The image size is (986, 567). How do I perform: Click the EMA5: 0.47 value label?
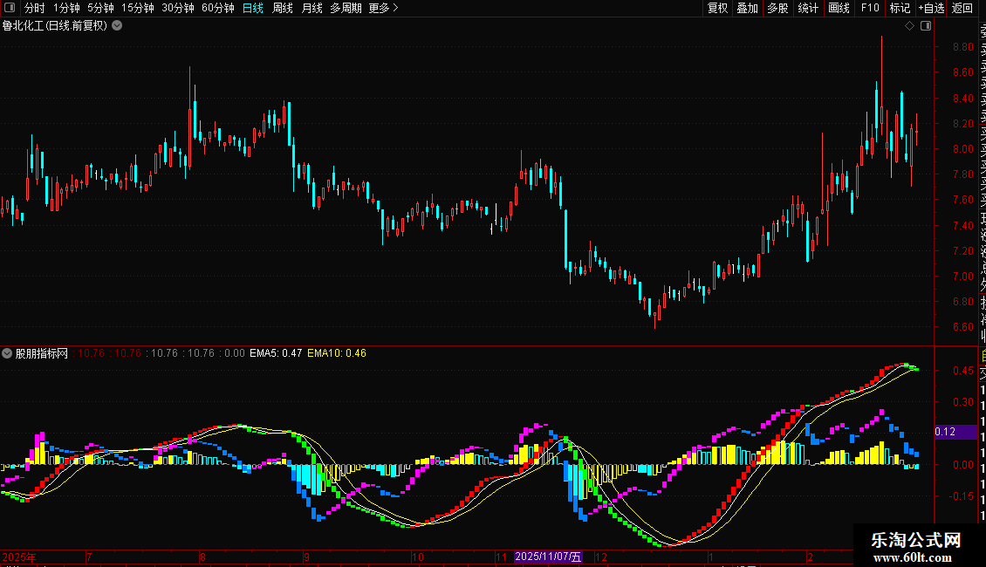click(x=276, y=353)
